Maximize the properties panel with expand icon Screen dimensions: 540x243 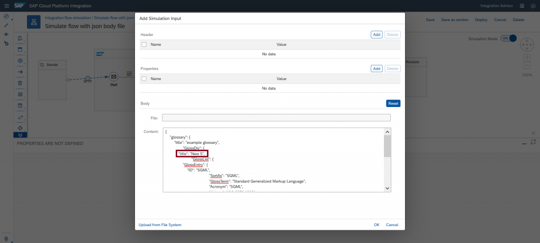[533, 142]
